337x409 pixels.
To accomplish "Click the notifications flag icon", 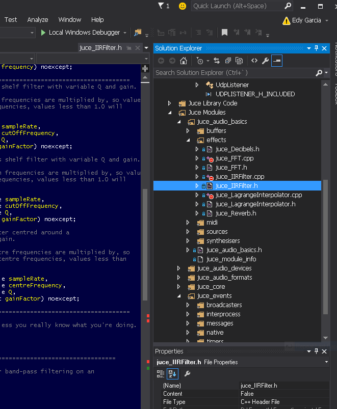I will coord(161,6).
